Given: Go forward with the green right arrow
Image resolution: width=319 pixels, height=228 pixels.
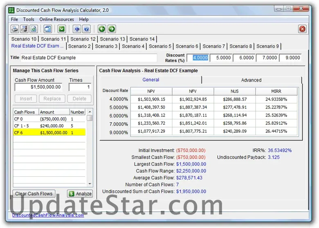Looking at the screenshot, I should pos(112,29).
